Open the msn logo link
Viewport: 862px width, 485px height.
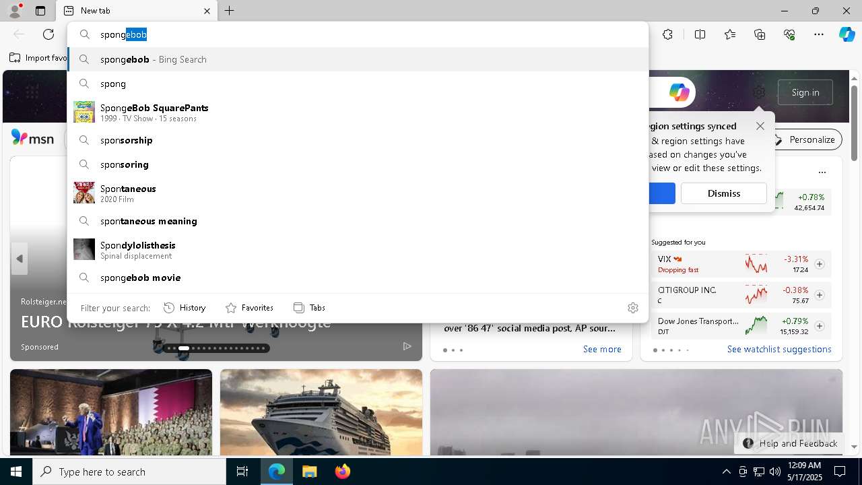(x=32, y=138)
